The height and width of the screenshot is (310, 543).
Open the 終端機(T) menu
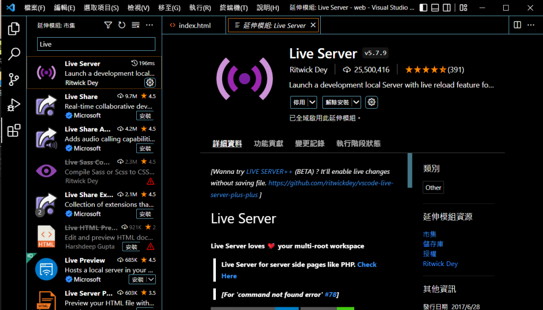point(234,7)
